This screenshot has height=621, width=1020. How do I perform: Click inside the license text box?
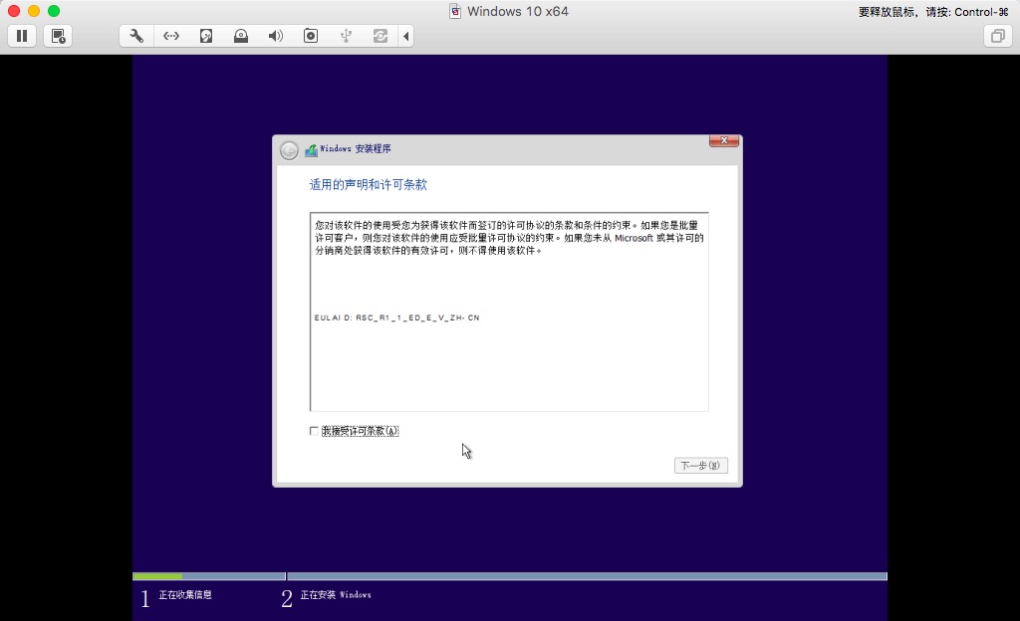[509, 311]
